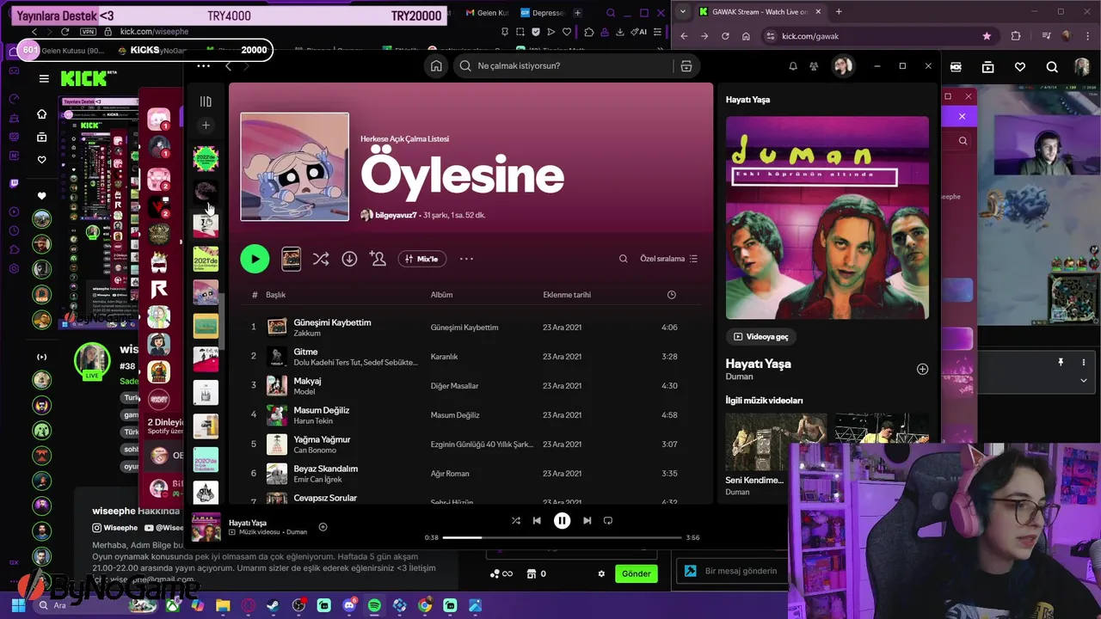Open Kick search magnifier at top right
Screen dimensions: 1101x619
1052,66
